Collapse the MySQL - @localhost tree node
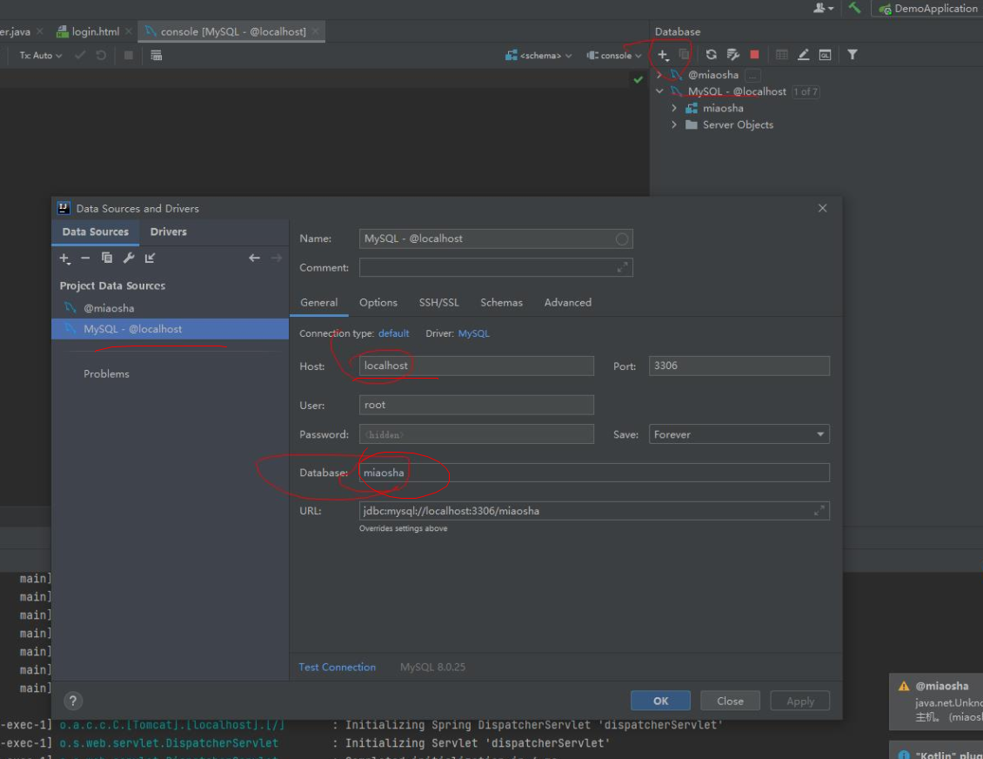This screenshot has height=759, width=983. [659, 91]
